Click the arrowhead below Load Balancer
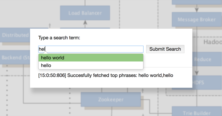Image resolution: width=222 pixels, height=116 pixels. click(x=85, y=22)
